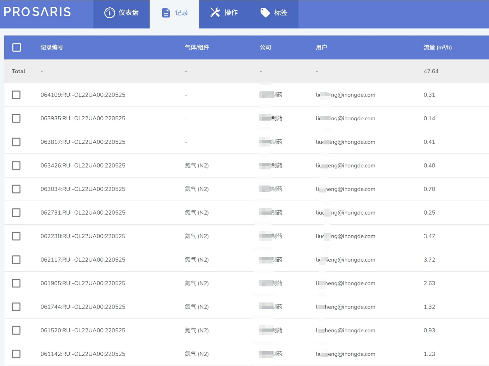Click the PROSARIS logo
This screenshot has height=366, width=489.
pos(37,11)
